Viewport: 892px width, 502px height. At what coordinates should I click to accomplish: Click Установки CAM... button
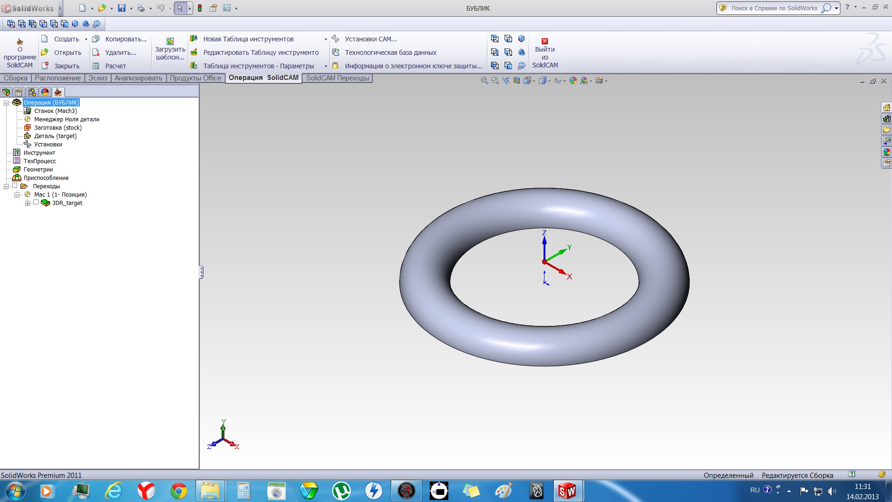pos(370,39)
